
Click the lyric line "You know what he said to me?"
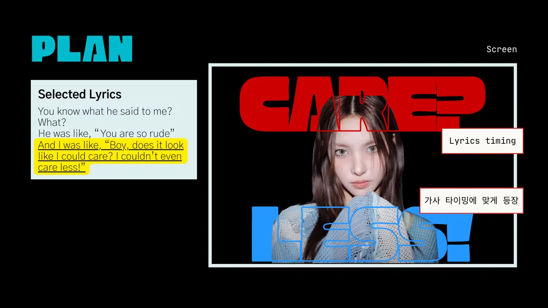tap(105, 111)
